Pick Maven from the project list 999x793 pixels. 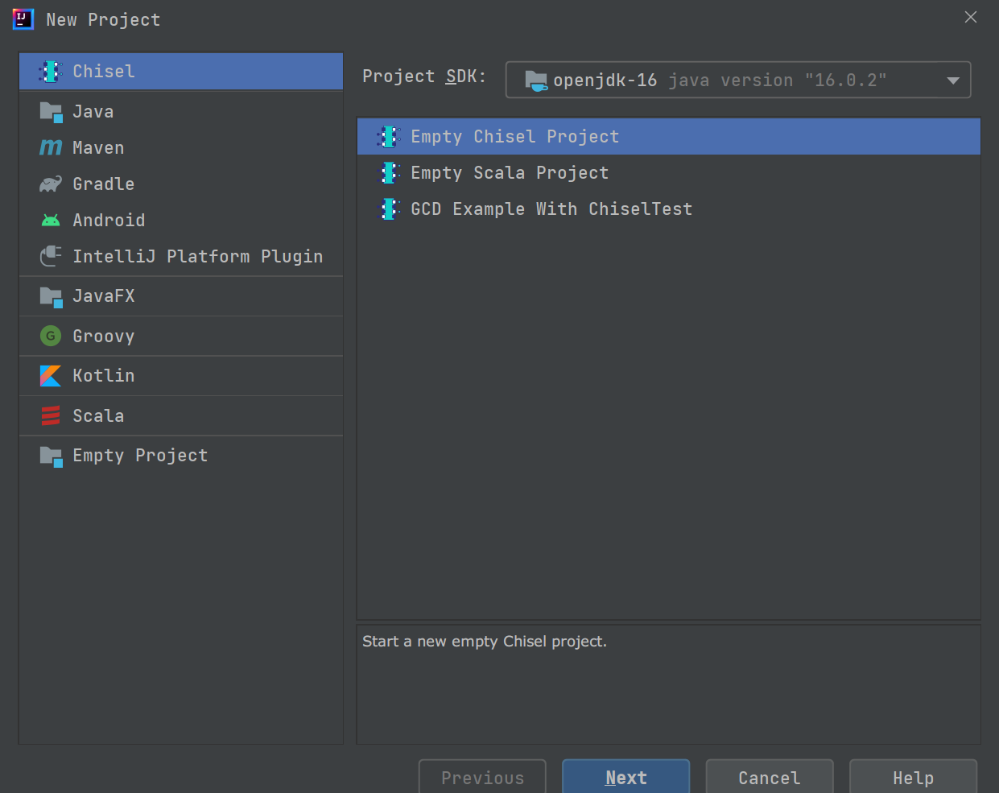(x=181, y=148)
